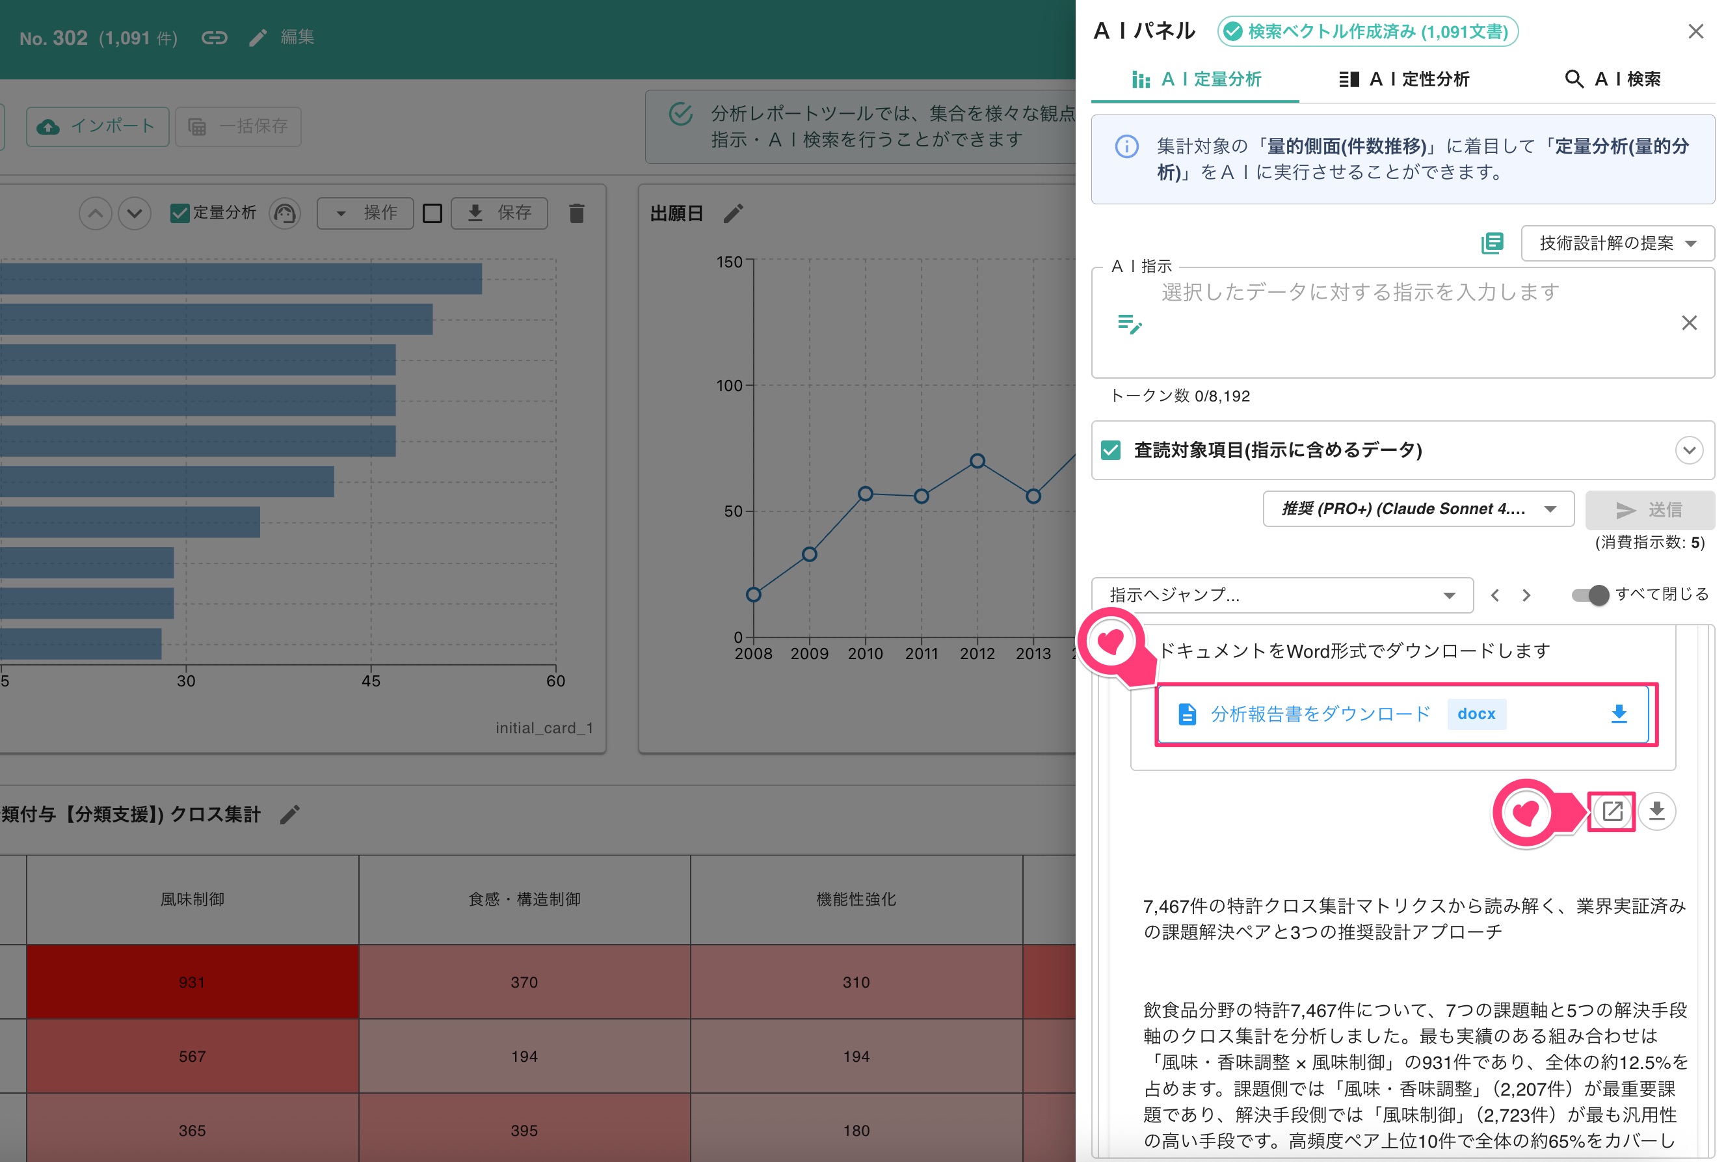This screenshot has height=1162, width=1726.
Task: Delete the card with the trash icon
Action: tap(577, 213)
